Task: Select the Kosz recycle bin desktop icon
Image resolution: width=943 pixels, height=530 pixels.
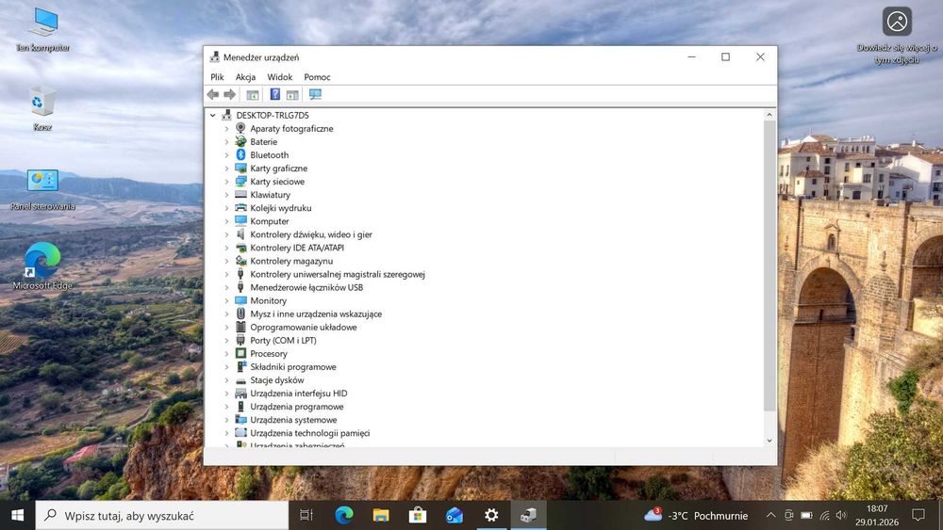Action: (x=42, y=108)
